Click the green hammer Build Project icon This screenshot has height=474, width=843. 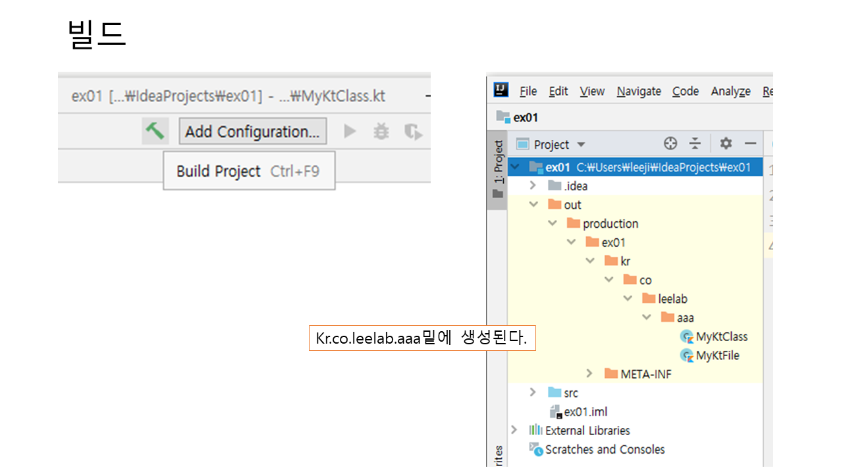[155, 130]
